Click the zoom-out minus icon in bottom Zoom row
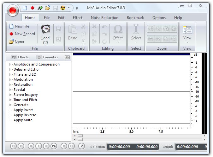The image size is (213, 157). (158, 39)
